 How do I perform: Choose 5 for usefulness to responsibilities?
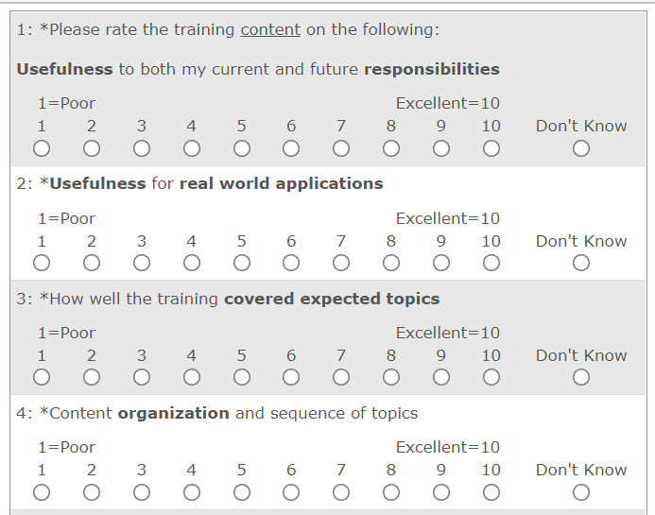(242, 148)
